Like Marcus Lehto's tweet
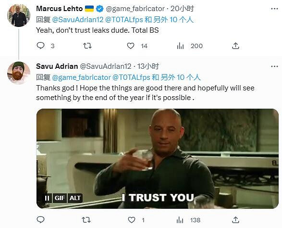Screen dimensions: 282x228 (x=131, y=46)
